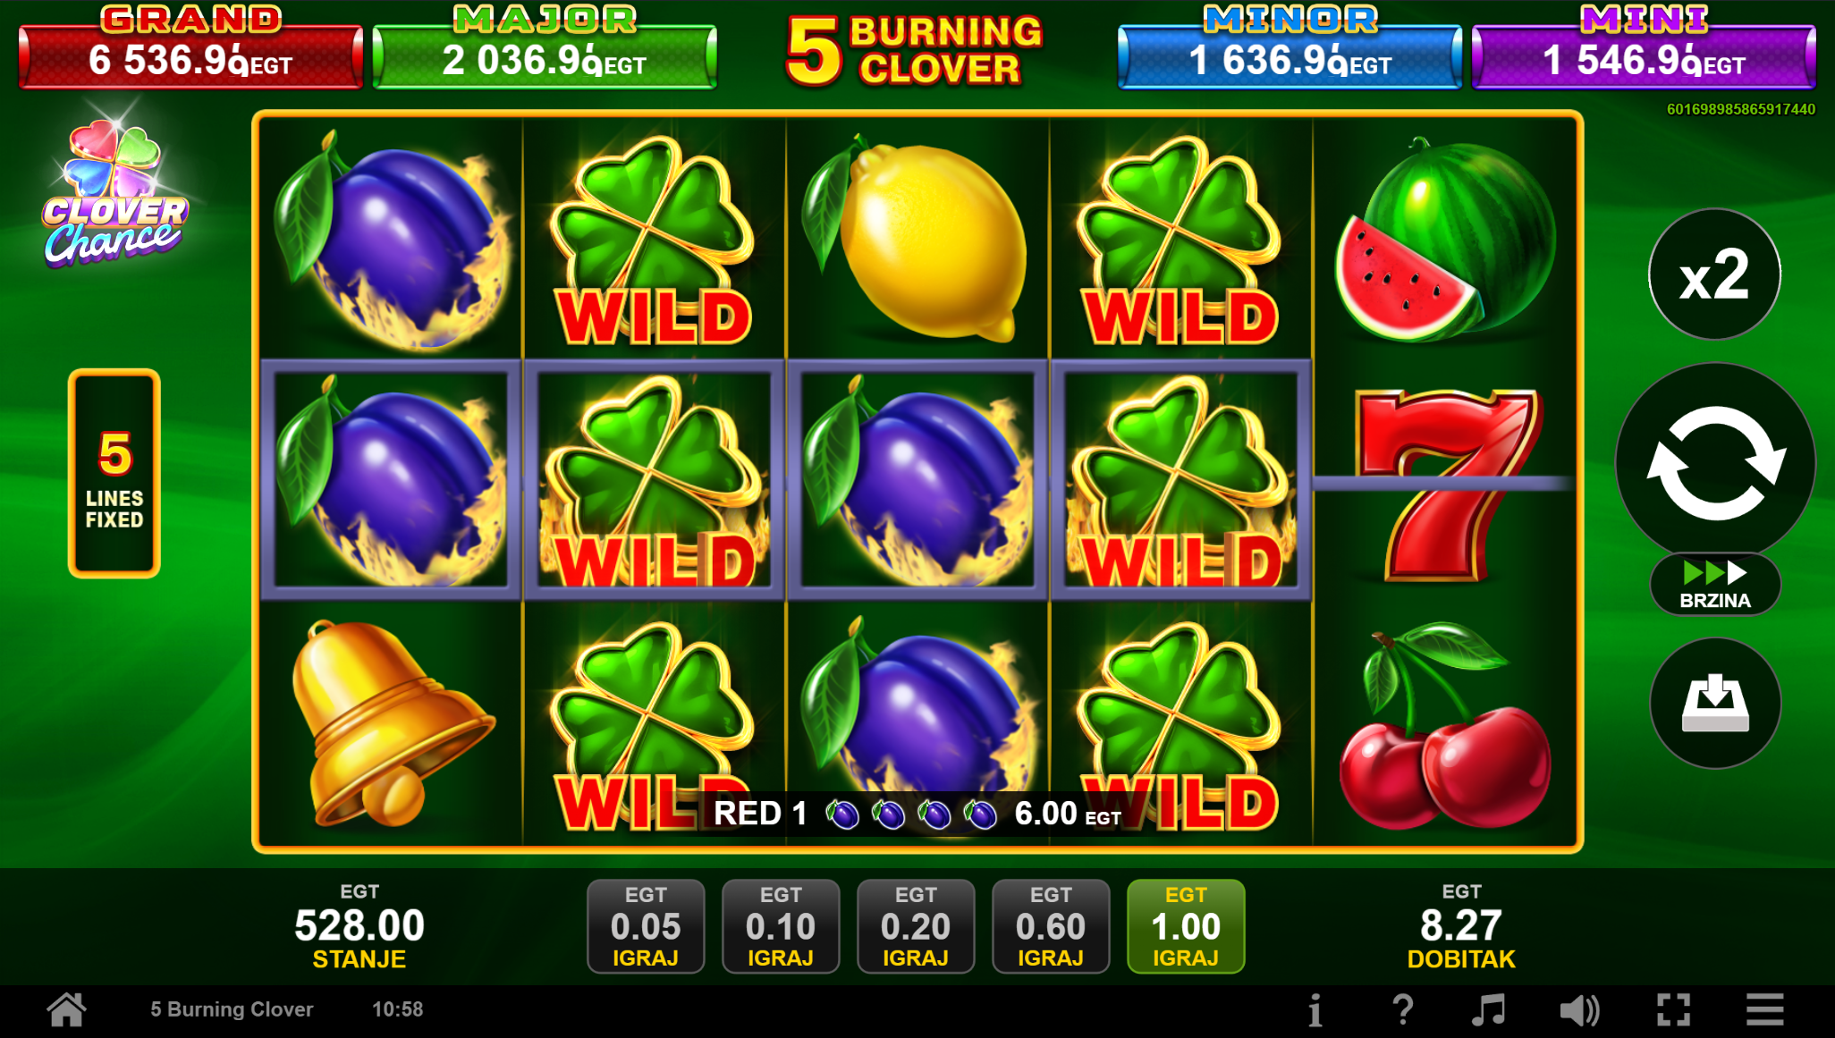
Task: Activate the x2 gamble button
Action: (1714, 274)
